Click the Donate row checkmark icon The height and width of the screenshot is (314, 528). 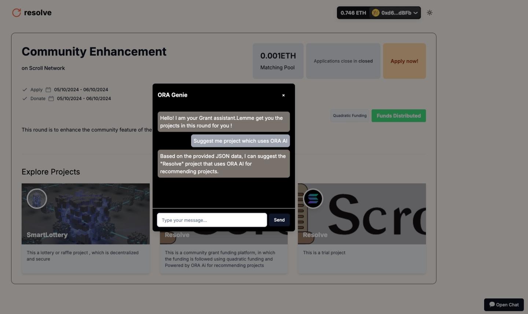click(25, 99)
